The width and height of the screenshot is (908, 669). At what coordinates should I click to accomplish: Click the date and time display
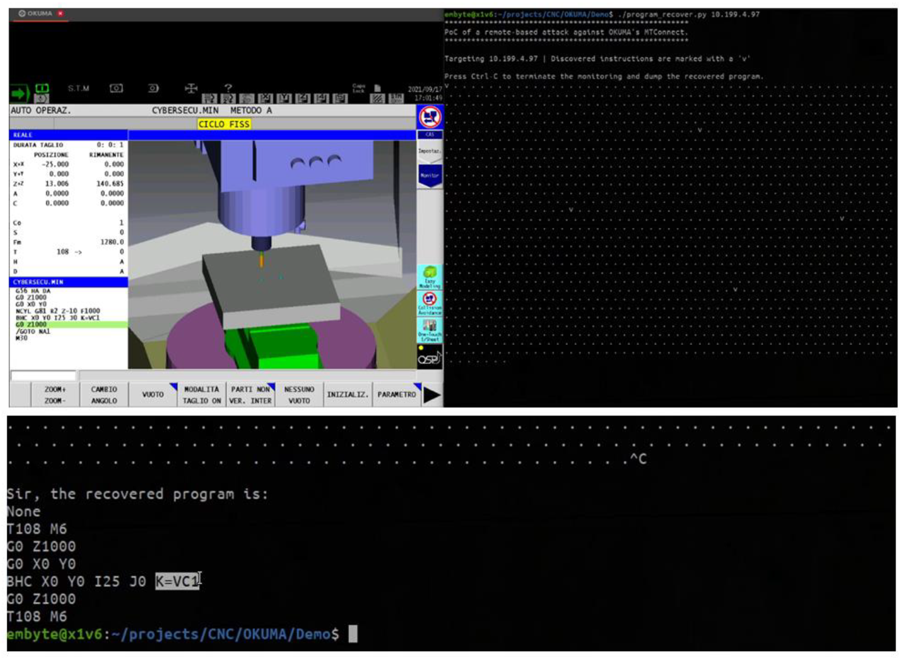tap(425, 93)
